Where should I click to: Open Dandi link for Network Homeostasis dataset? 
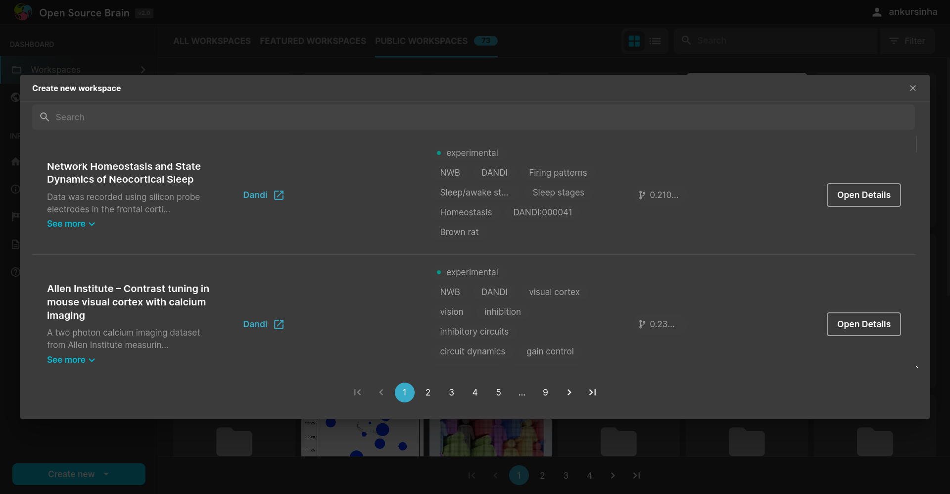tap(255, 195)
